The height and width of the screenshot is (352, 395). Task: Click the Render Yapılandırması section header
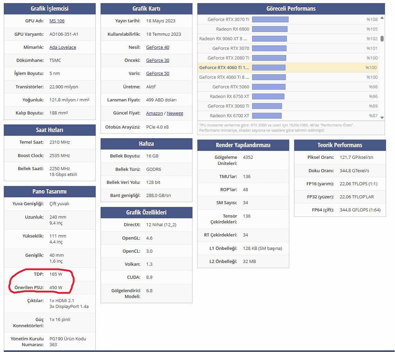click(243, 145)
